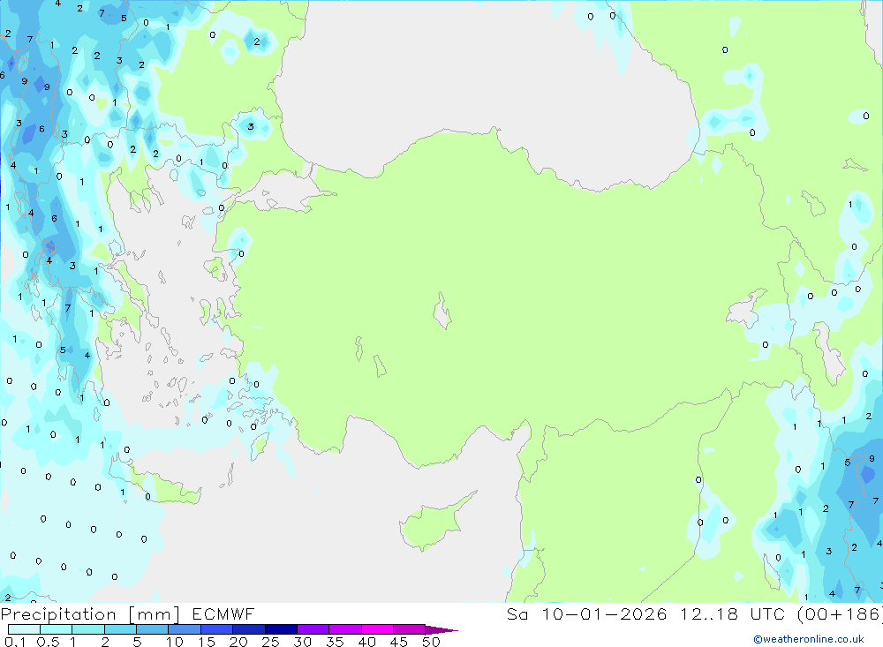Image resolution: width=883 pixels, height=647 pixels.
Task: Click the '30' legend scale label
Action: [x=302, y=642]
